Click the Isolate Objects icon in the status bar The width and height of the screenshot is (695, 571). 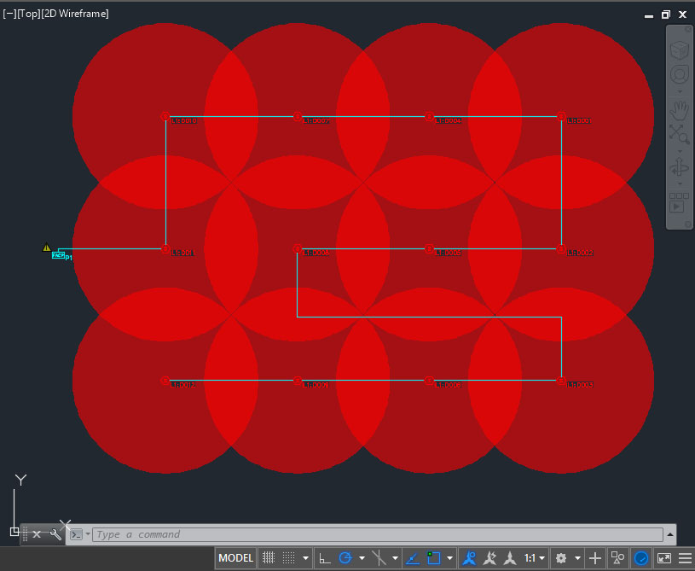pos(617,557)
